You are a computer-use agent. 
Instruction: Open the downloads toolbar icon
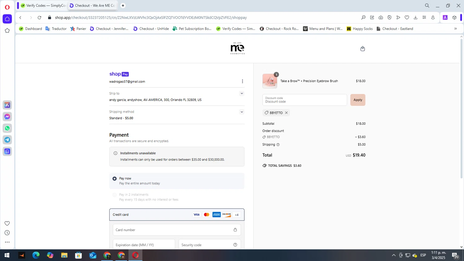point(415,18)
